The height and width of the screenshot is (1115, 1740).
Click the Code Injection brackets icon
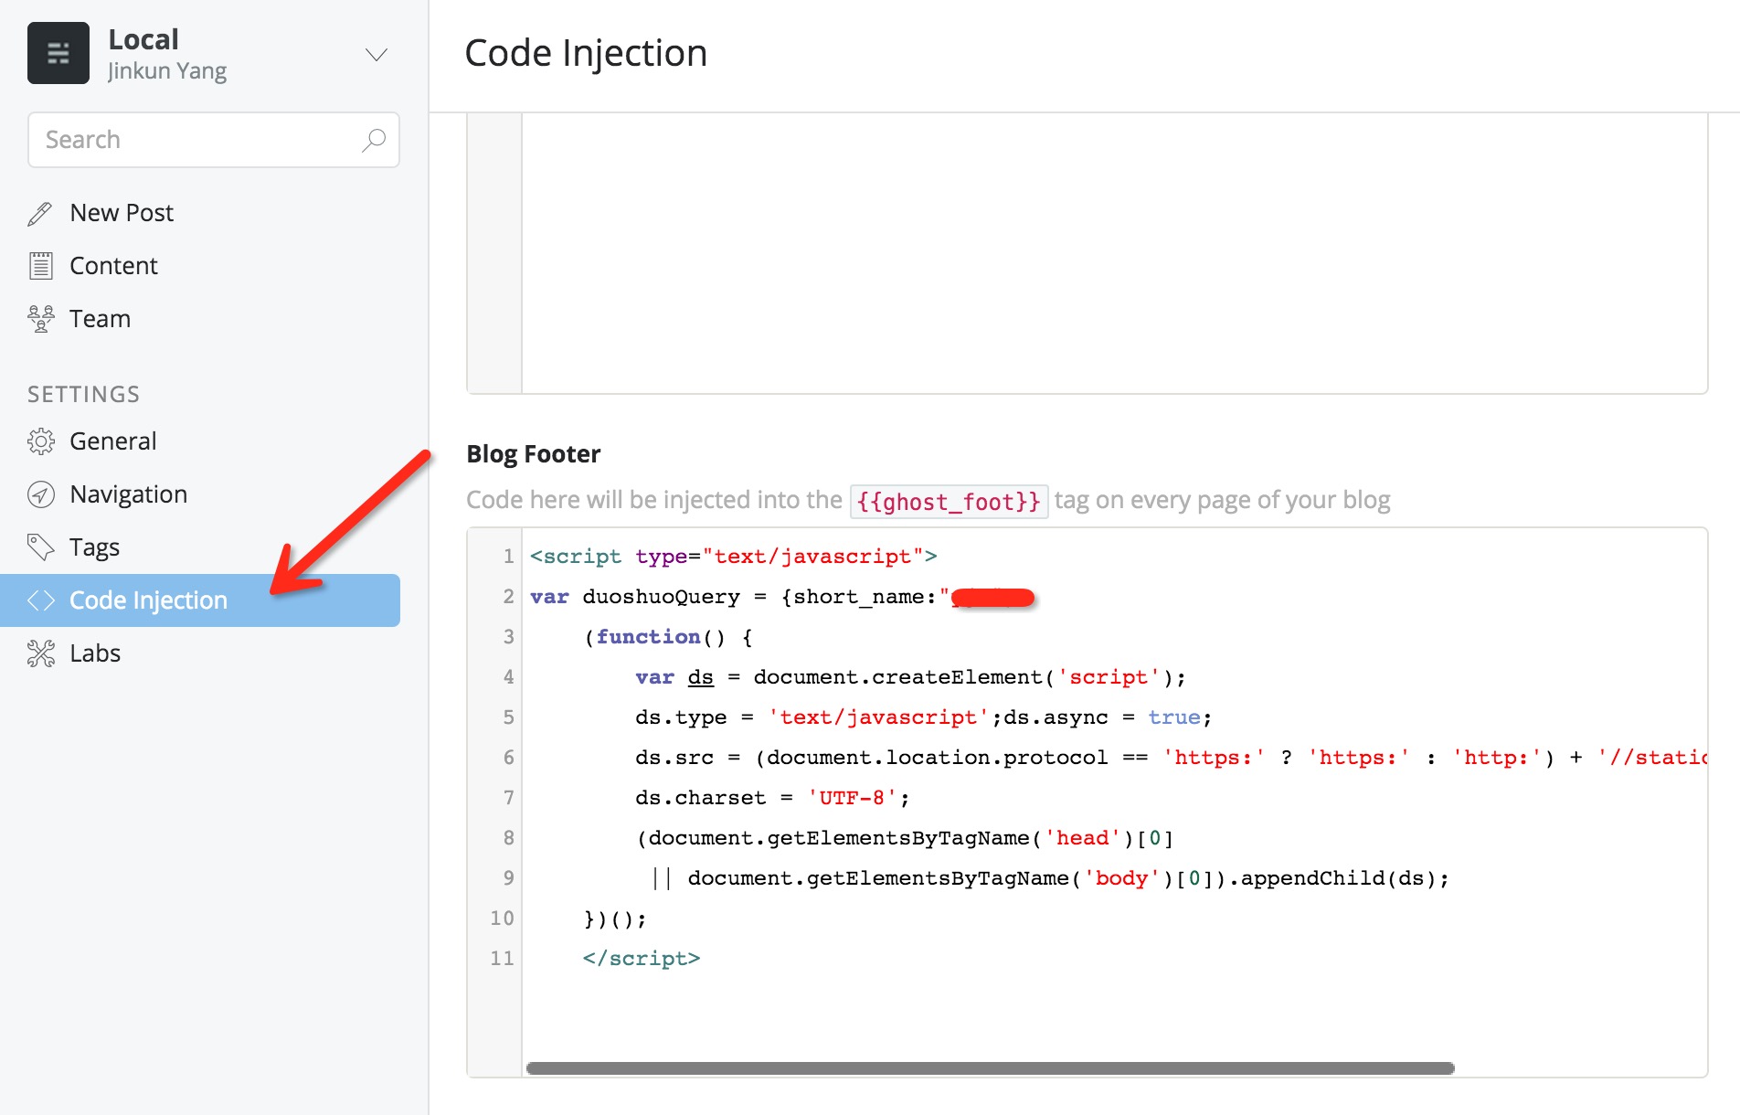(x=40, y=600)
